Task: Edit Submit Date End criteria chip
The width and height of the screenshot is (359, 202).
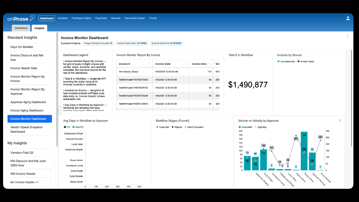Action: click(x=166, y=43)
